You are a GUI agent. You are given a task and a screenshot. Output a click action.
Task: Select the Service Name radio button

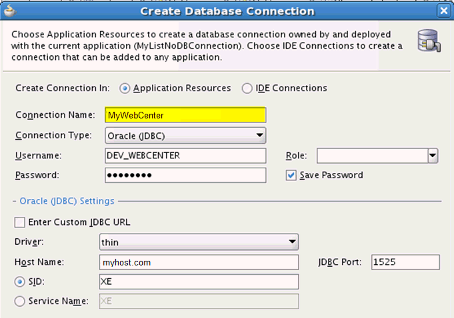(x=20, y=301)
